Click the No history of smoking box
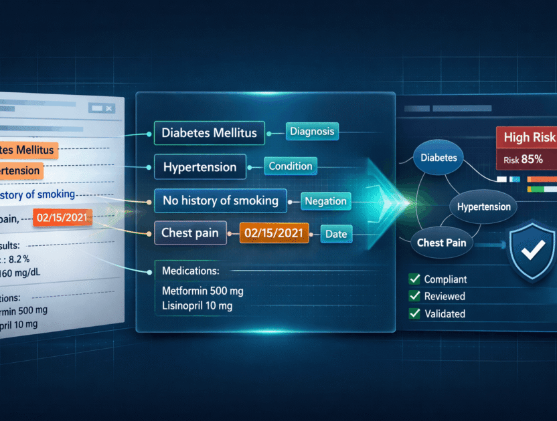Viewport: 557px width, 421px height. pyautogui.click(x=220, y=200)
